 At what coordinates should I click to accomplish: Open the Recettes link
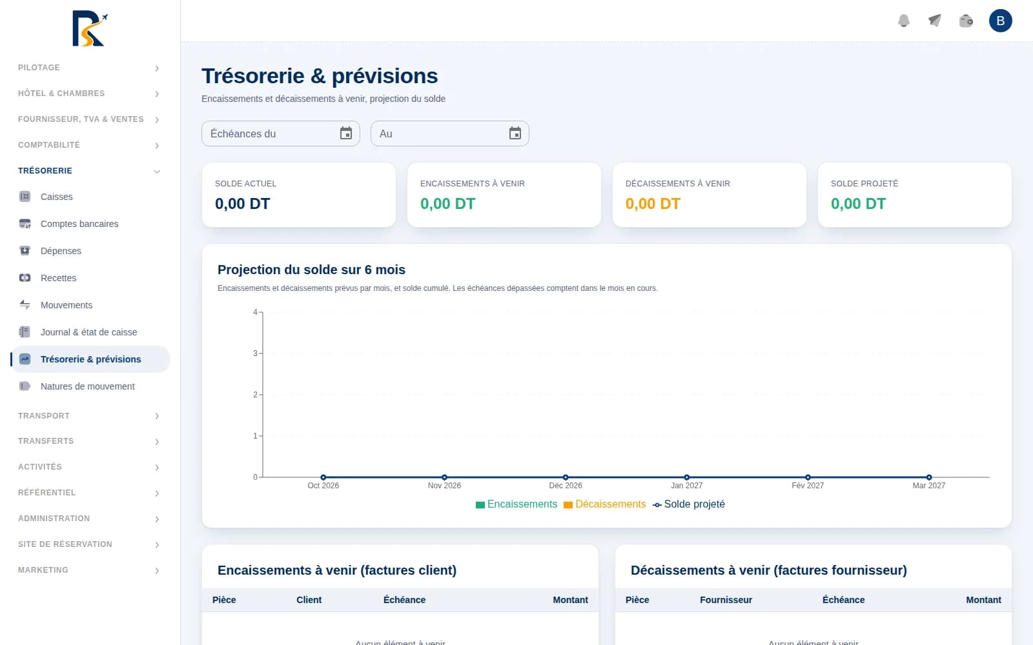pos(90,278)
